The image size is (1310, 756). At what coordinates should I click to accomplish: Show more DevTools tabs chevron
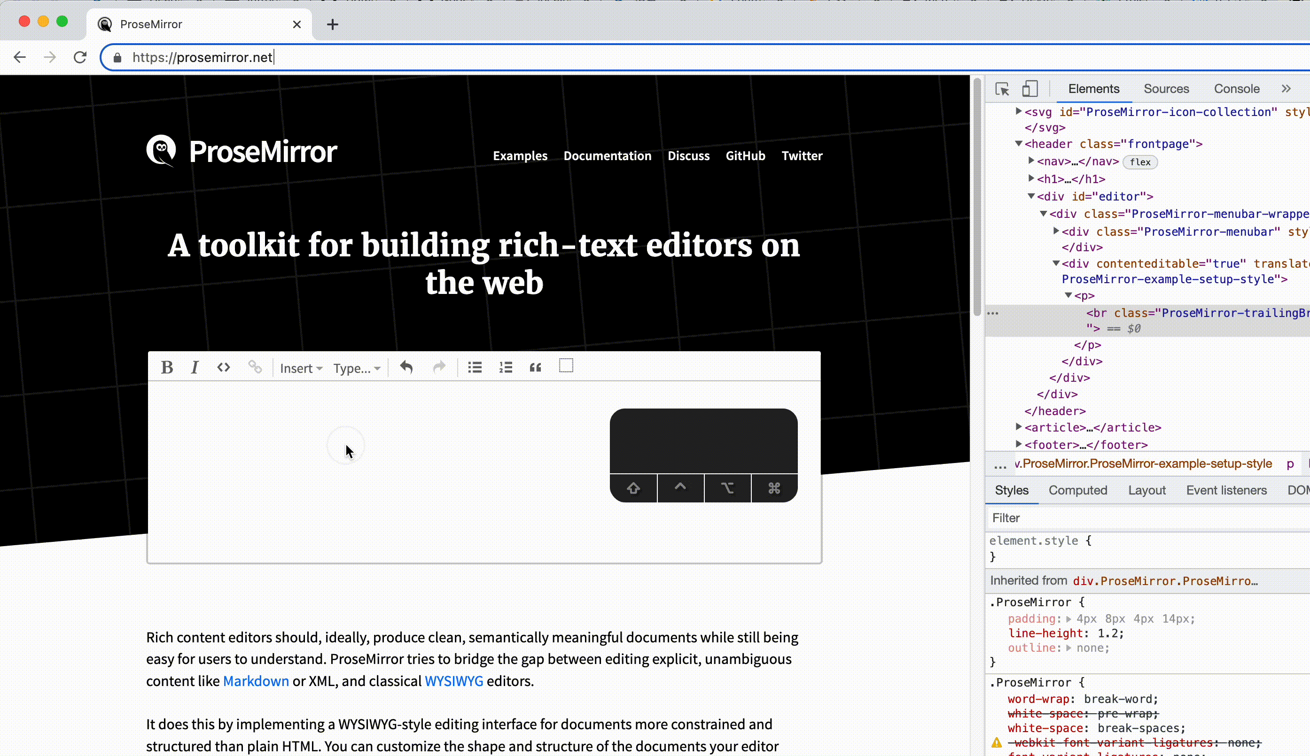[x=1286, y=89]
